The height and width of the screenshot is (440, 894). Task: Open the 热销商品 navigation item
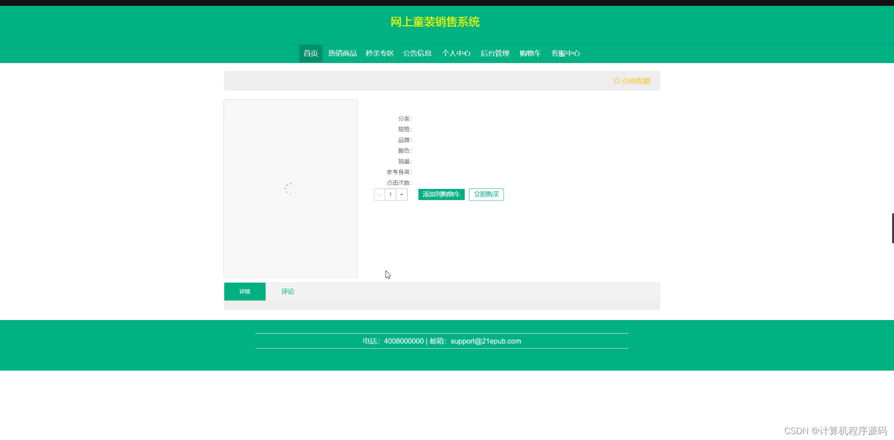pos(342,53)
